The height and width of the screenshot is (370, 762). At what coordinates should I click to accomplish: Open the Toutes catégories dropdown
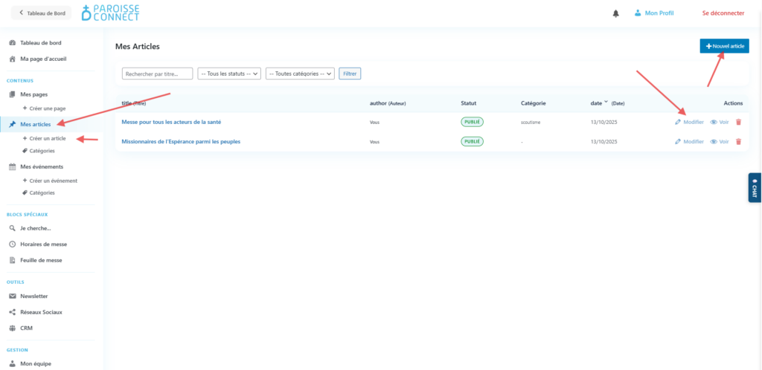[300, 74]
